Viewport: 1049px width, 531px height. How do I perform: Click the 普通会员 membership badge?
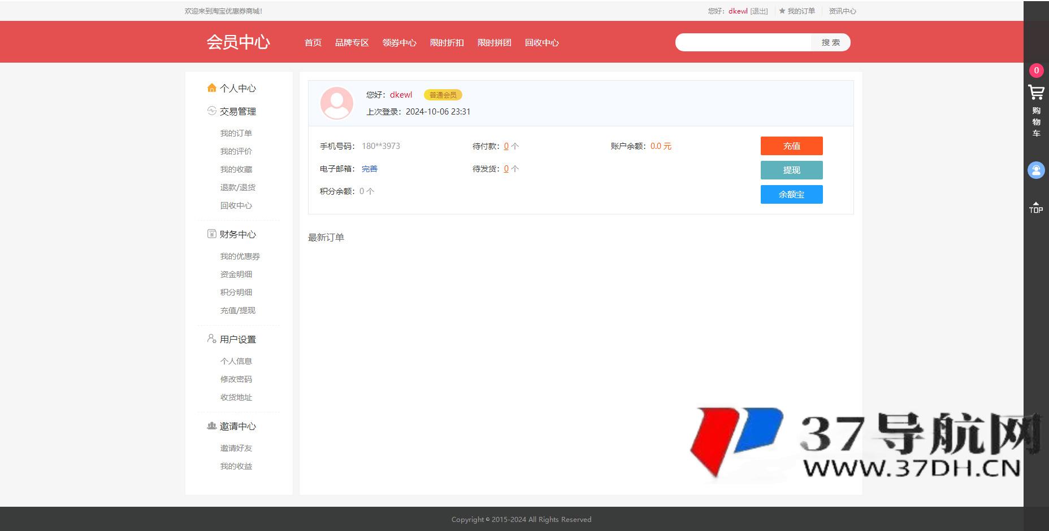[x=443, y=94]
